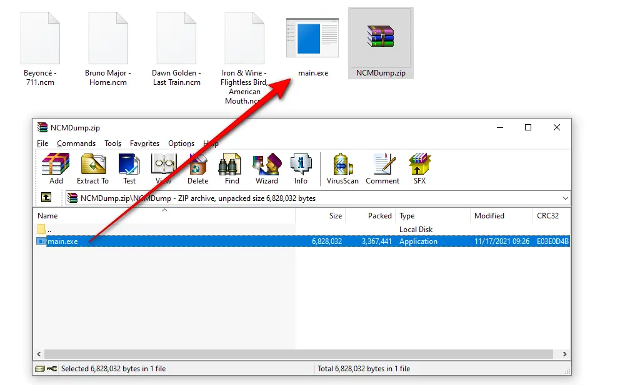Image resolution: width=625 pixels, height=385 pixels.
Task: Select Bruno Major - Home.ncm file
Action: (x=108, y=49)
